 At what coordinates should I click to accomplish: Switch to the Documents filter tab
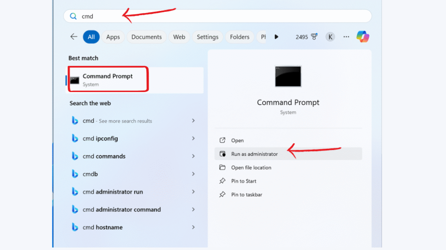click(x=146, y=37)
